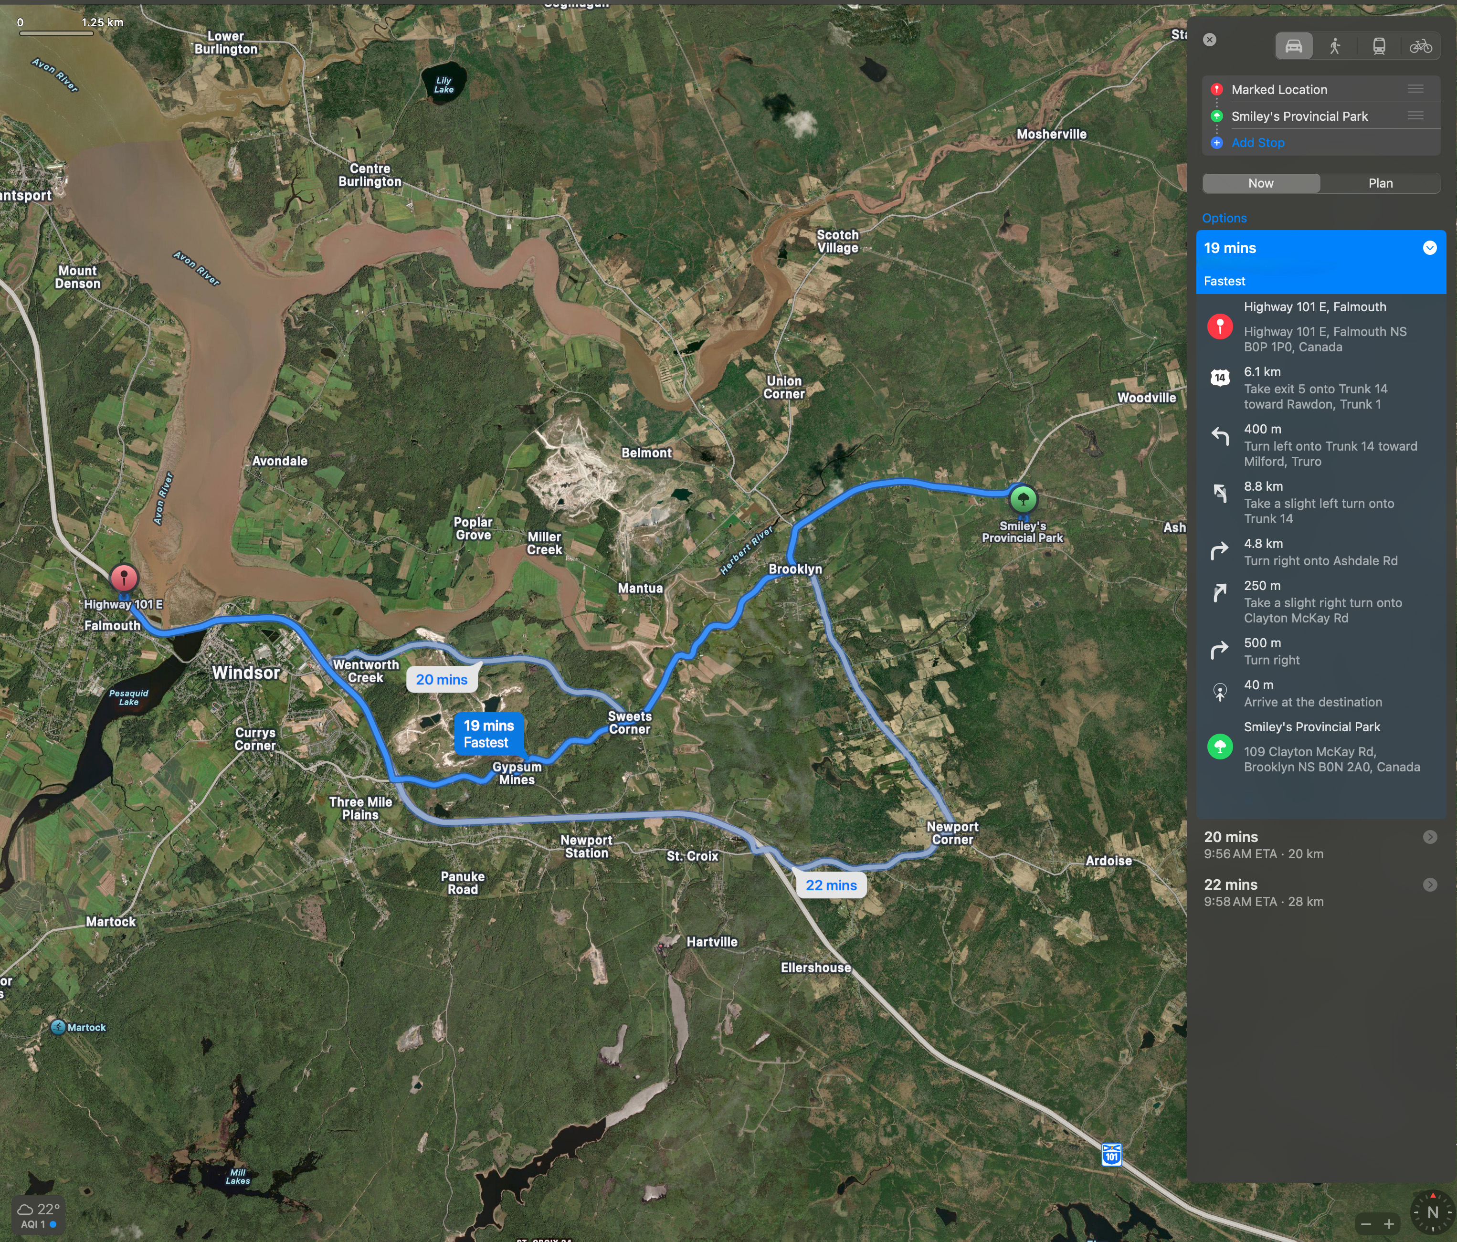The height and width of the screenshot is (1242, 1457).
Task: Collapse the 19 mins route details chevron
Action: [1429, 248]
